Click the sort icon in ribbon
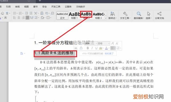 (42, 13)
